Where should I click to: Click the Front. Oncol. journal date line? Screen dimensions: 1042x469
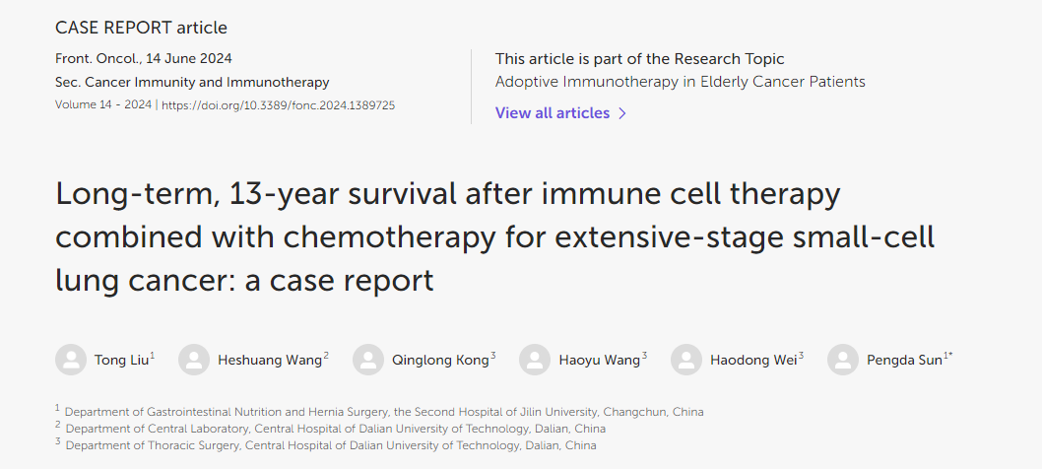coord(144,58)
